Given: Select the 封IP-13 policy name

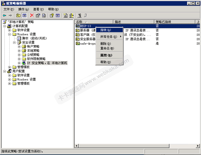Looking at the screenshot, I should (86, 26).
